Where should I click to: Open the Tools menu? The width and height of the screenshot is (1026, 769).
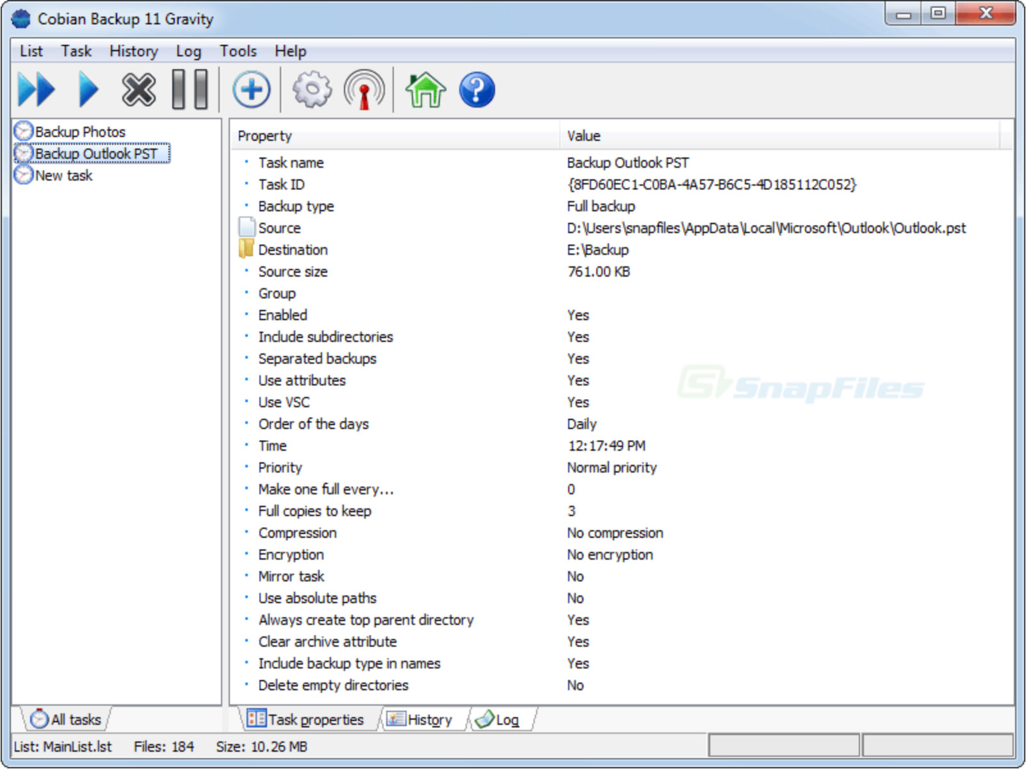[238, 51]
